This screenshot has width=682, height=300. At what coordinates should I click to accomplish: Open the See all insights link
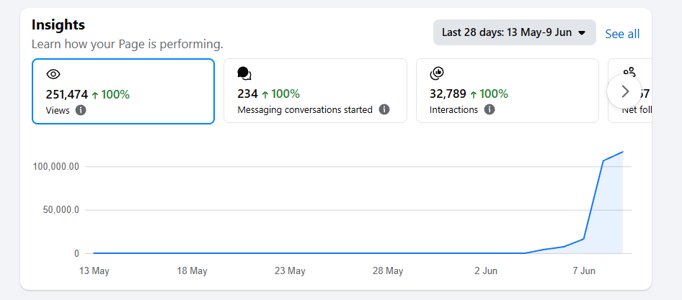click(622, 34)
